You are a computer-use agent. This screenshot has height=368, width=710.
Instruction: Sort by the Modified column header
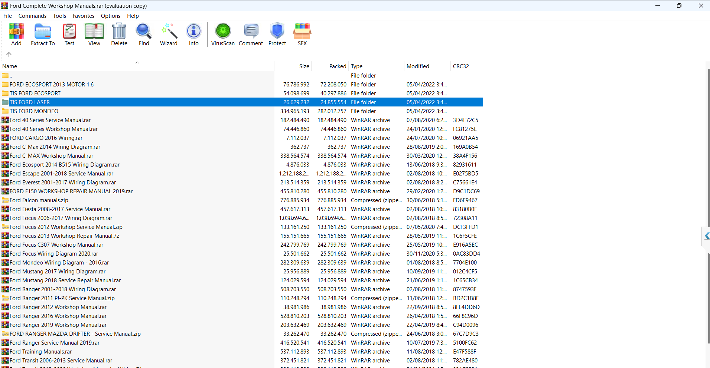tap(418, 66)
